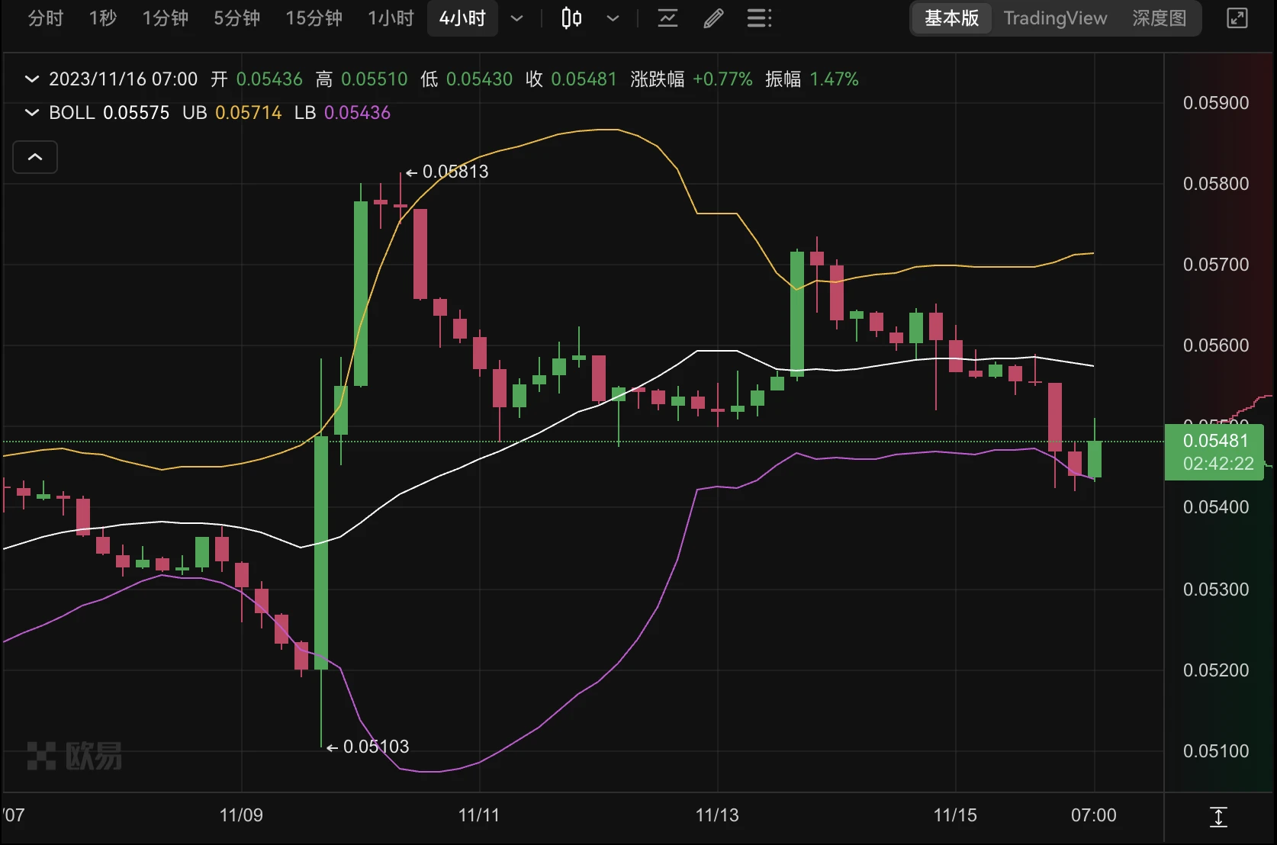
Task: Select the 分时 time-sharing view
Action: [x=44, y=18]
